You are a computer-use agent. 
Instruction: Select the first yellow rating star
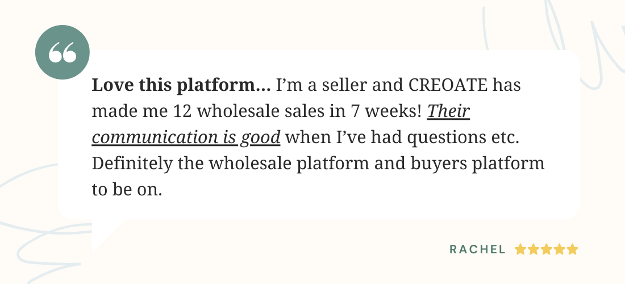coord(520,249)
